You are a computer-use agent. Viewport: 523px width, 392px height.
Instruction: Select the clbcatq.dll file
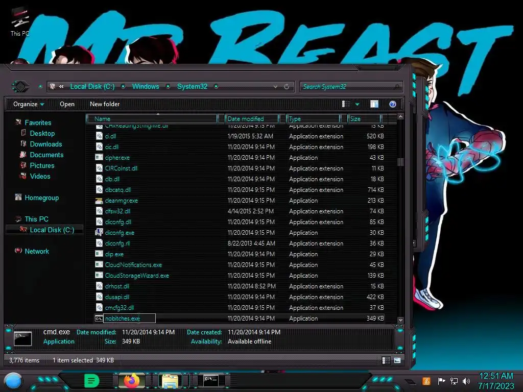coord(118,190)
